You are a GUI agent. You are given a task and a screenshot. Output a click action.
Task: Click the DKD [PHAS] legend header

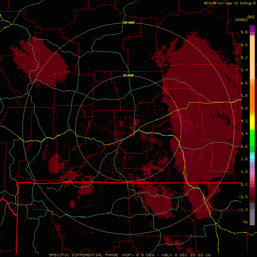245,18
